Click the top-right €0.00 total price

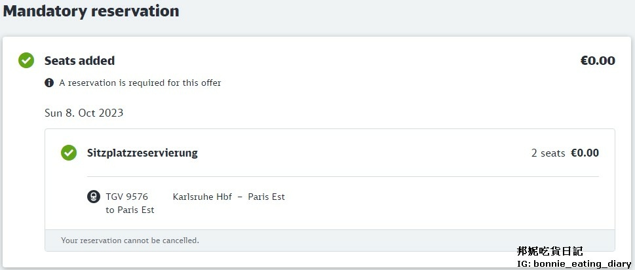(x=598, y=61)
